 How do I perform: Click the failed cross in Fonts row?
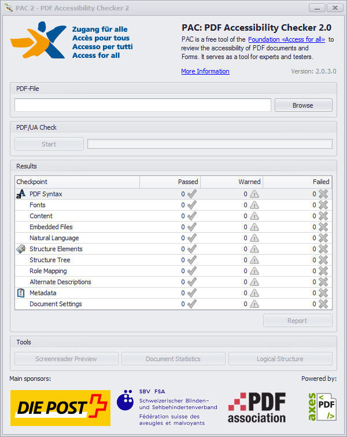[323, 205]
